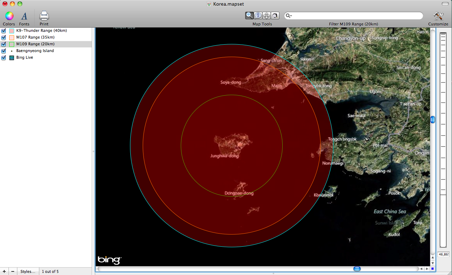
Task: Click the vertical zoom slider track
Action: (443, 142)
